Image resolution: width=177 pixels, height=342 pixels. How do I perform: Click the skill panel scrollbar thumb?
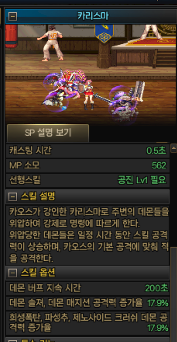click(174, 294)
